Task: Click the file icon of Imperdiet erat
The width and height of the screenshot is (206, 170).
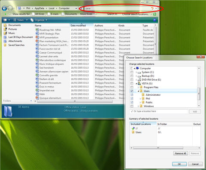Action: [x=37, y=90]
